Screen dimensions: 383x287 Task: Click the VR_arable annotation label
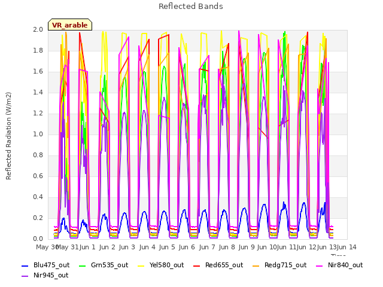70,25
